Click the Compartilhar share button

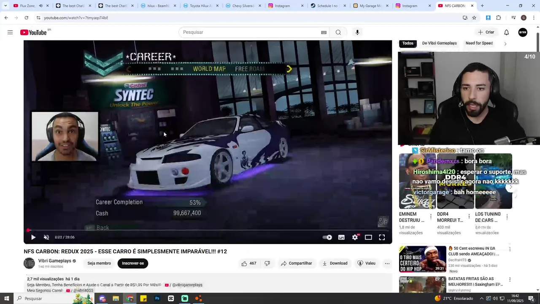297,263
